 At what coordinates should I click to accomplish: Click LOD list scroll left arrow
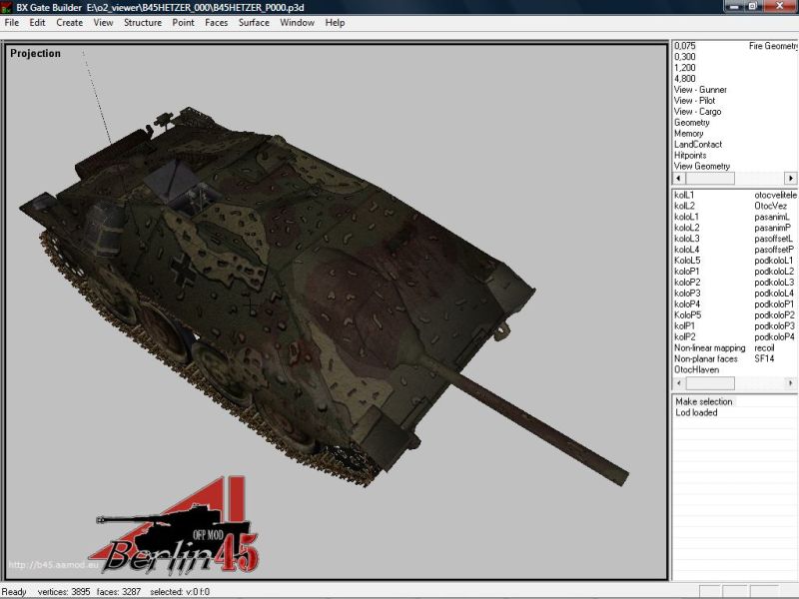point(679,179)
